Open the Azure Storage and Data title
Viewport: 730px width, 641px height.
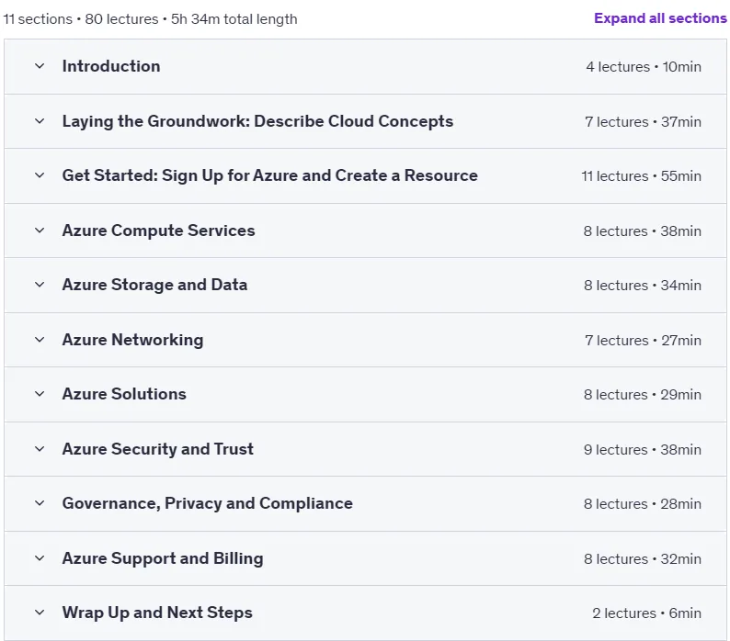point(155,285)
